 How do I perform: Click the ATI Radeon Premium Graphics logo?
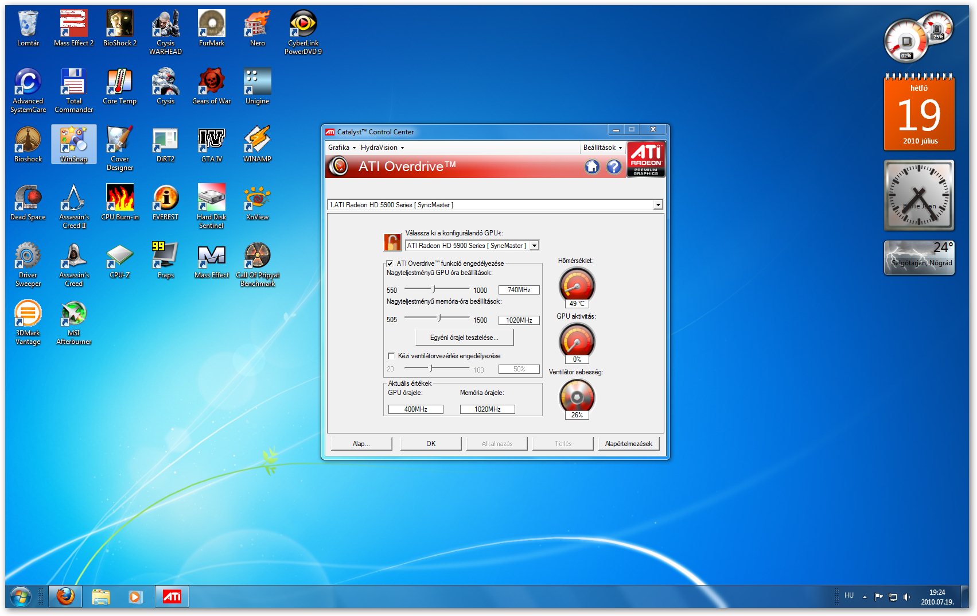point(646,160)
